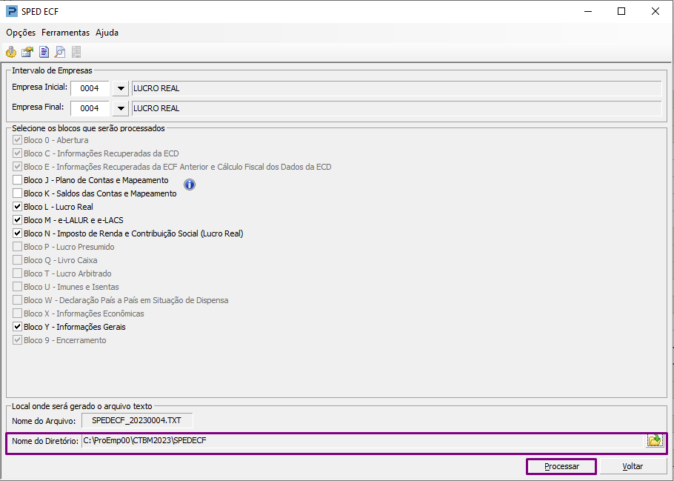Toggle Bloco Y - Informações Gerais checkbox
The image size is (674, 481).
[x=17, y=327]
